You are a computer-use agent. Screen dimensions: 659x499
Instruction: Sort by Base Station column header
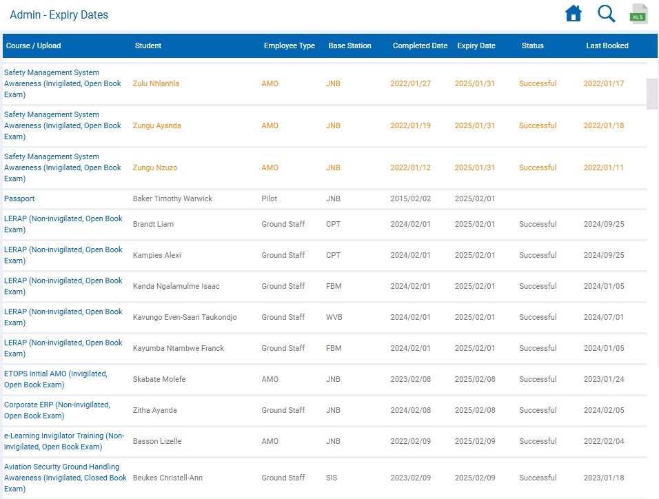(349, 45)
